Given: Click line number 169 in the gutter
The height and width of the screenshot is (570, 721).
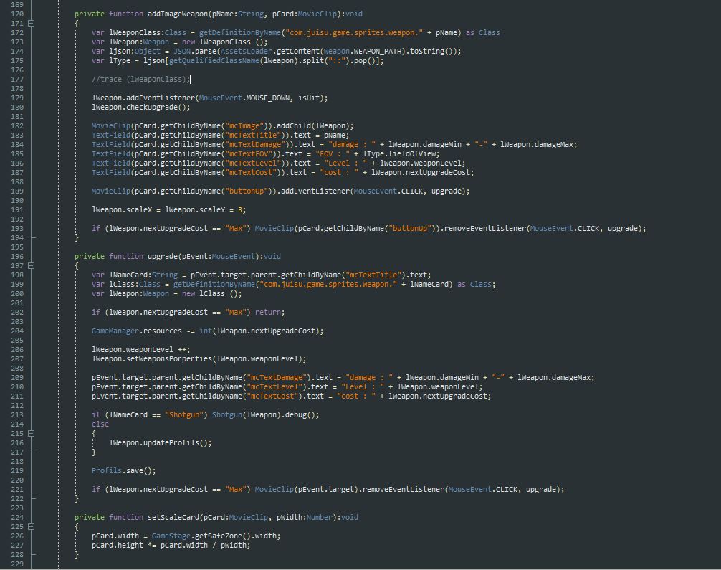Looking at the screenshot, I should click(x=17, y=5).
